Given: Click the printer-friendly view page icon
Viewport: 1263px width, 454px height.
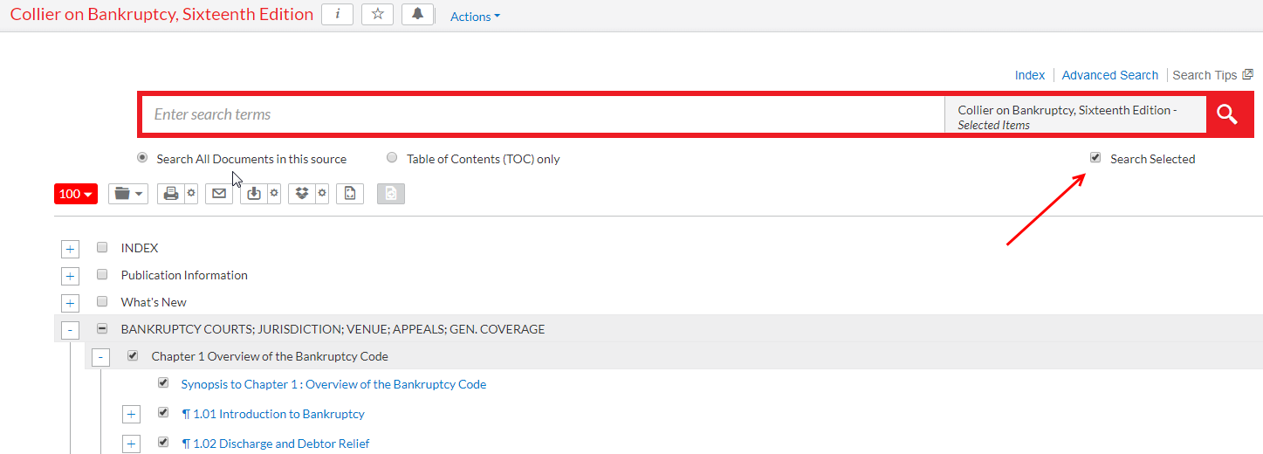Looking at the screenshot, I should tap(350, 194).
